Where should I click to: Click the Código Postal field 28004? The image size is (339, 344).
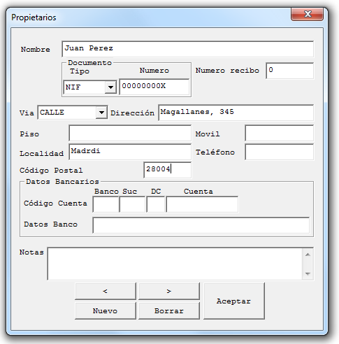click(168, 170)
